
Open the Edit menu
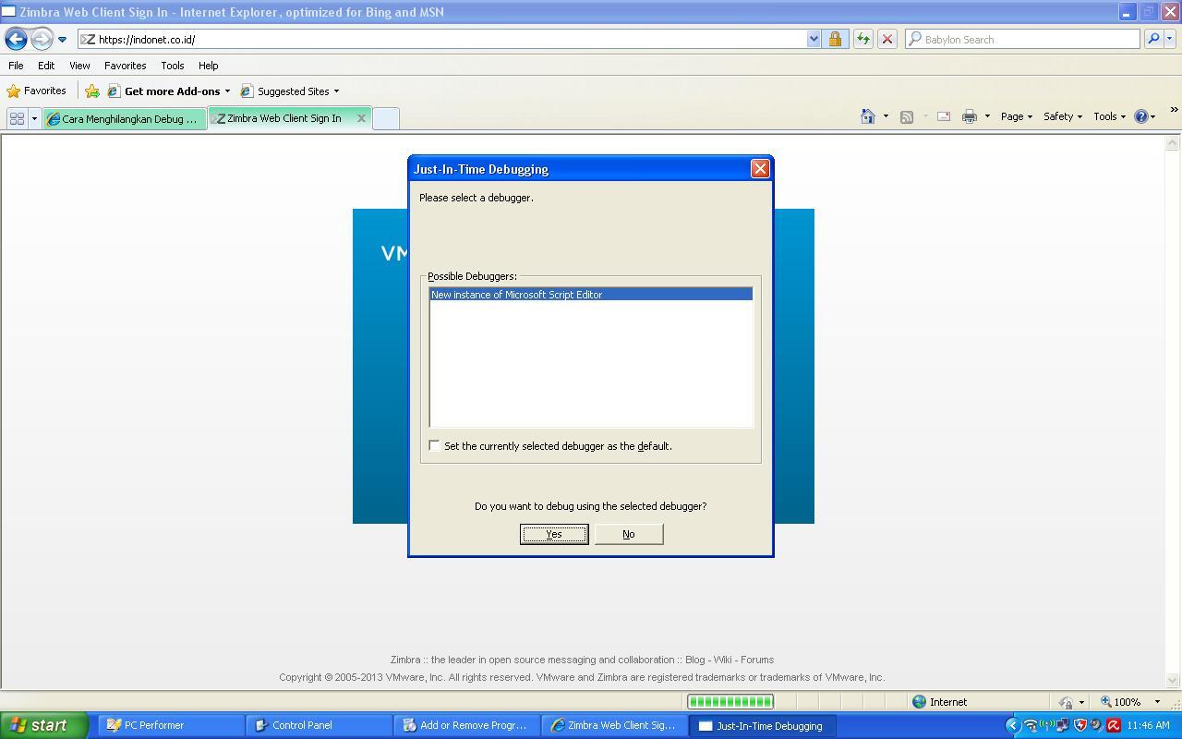(x=46, y=66)
